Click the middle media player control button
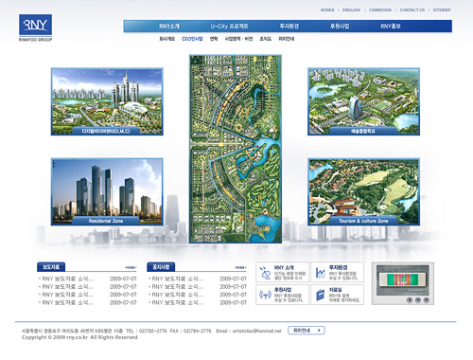This screenshot has width=473, height=360. (418, 300)
